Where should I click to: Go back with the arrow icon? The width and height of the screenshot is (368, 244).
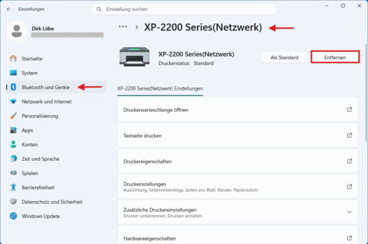point(9,9)
